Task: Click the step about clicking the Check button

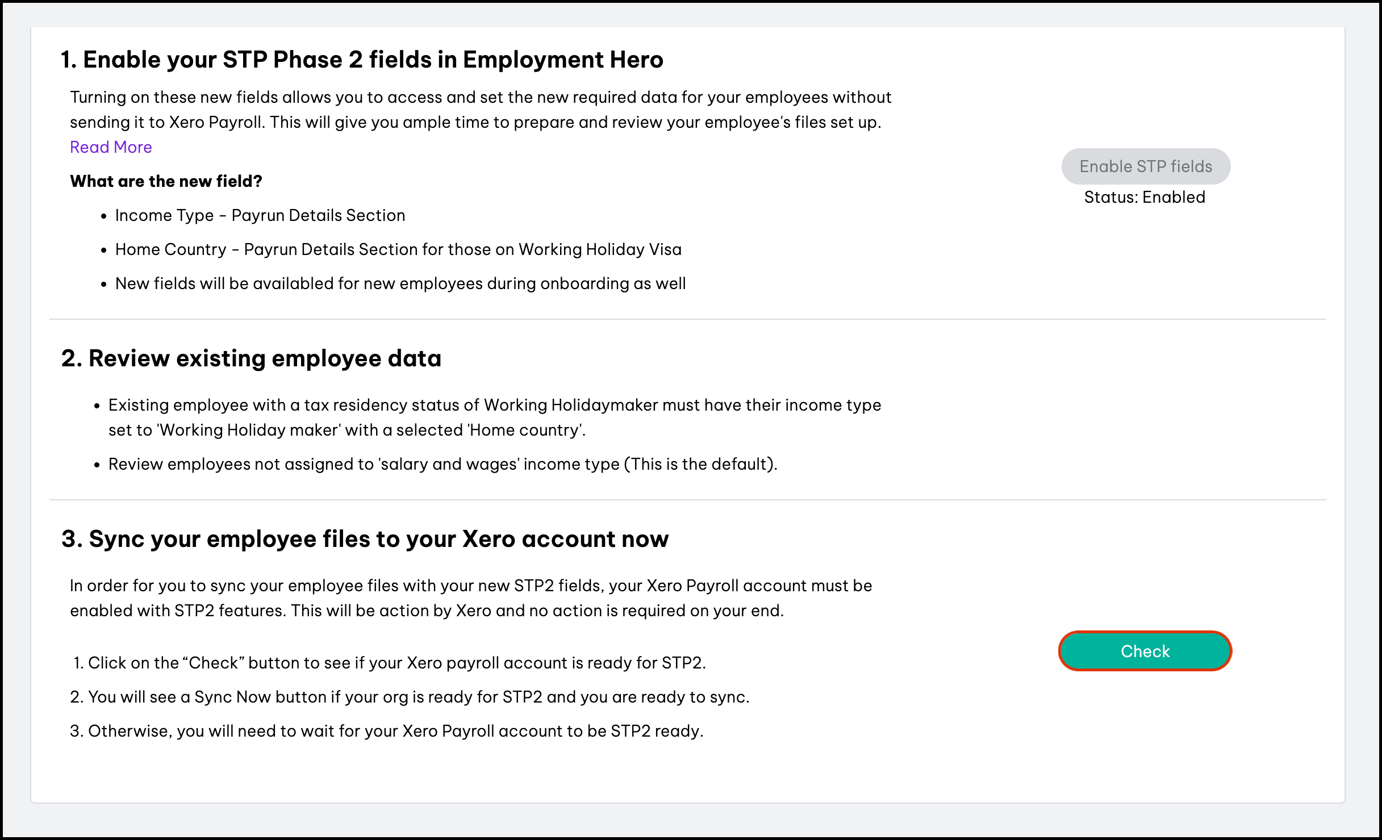Action: coord(396,663)
